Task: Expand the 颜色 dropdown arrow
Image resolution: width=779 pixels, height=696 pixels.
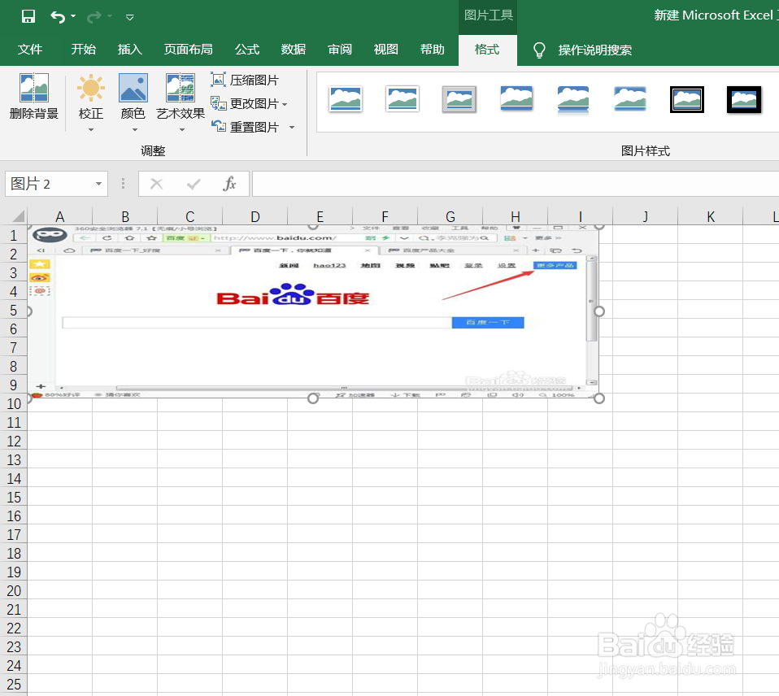Action: (135, 129)
